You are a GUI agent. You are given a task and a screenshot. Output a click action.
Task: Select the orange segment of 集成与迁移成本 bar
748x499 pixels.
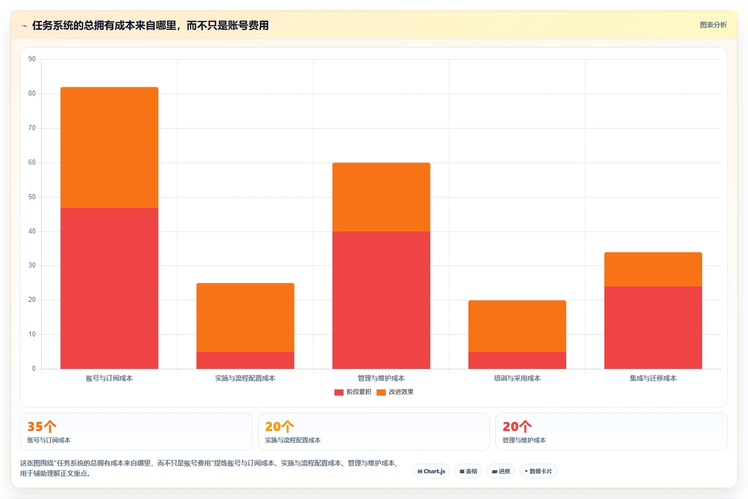tap(653, 269)
